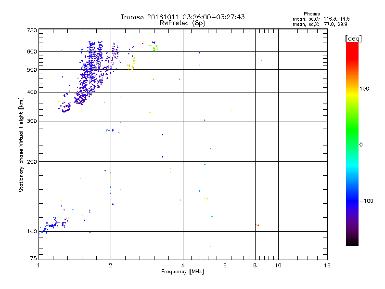Click the y-axis '200' tick label

pos(32,162)
